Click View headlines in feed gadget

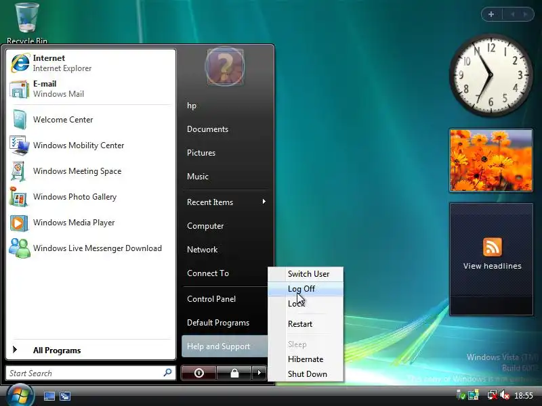(x=493, y=266)
